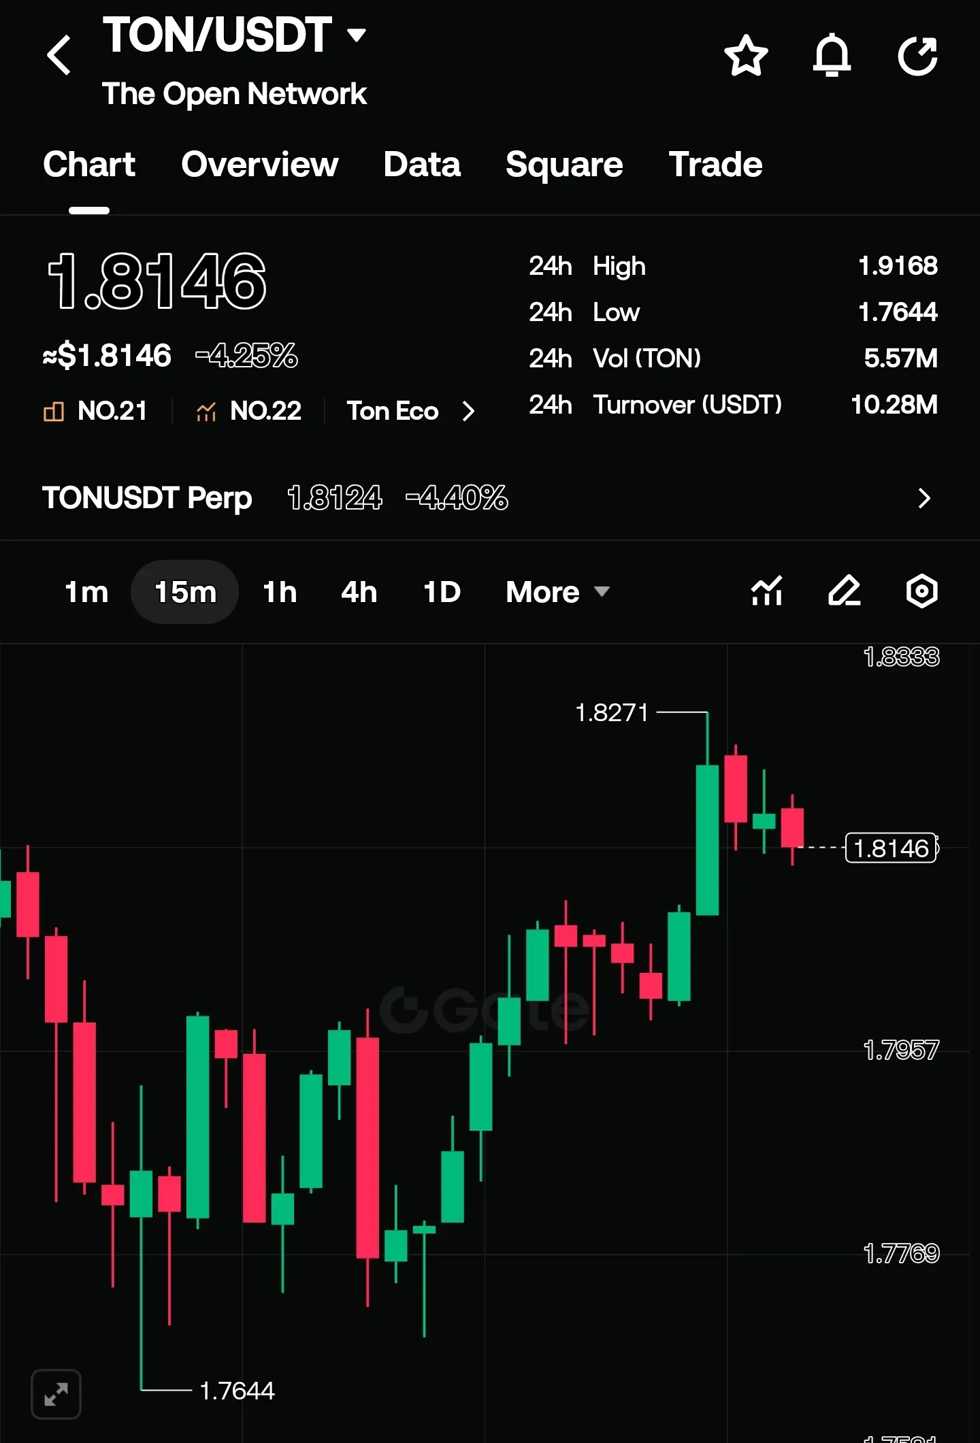Image resolution: width=980 pixels, height=1443 pixels.
Task: Tap the NO.21 ranking icon
Action: point(54,411)
